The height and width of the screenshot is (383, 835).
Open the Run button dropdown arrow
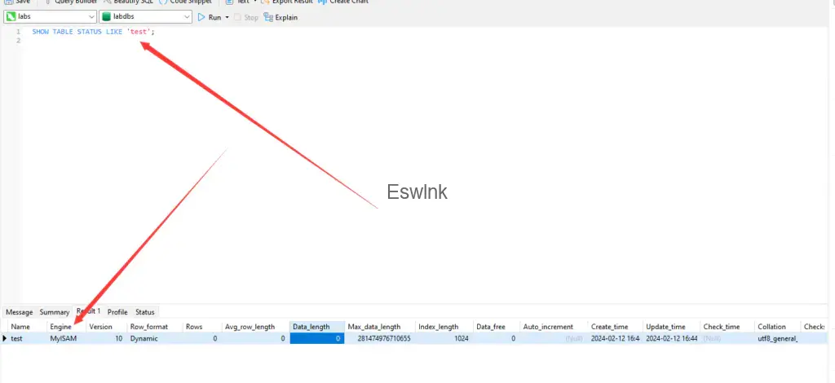tap(227, 17)
